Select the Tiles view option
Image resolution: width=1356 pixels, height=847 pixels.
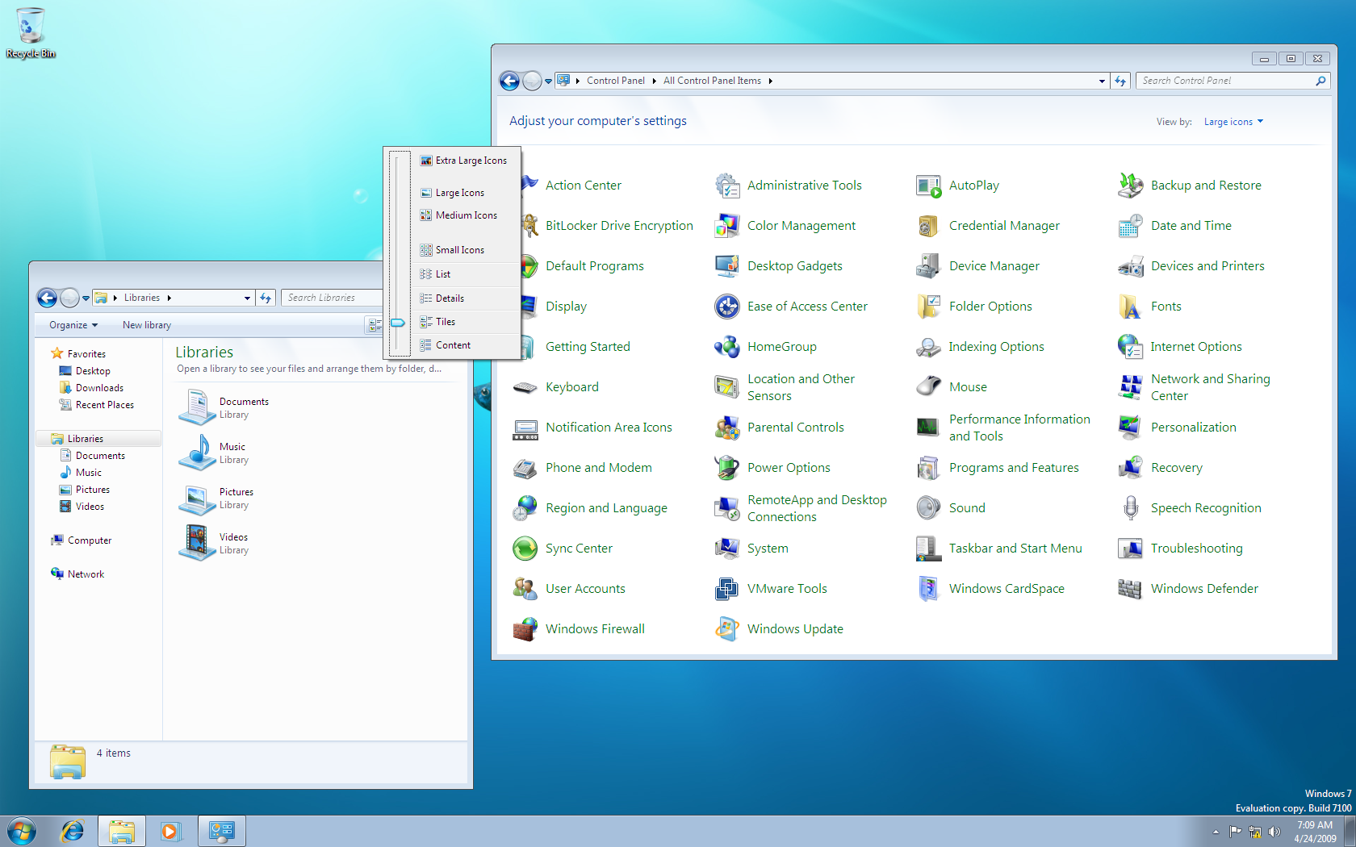click(444, 321)
